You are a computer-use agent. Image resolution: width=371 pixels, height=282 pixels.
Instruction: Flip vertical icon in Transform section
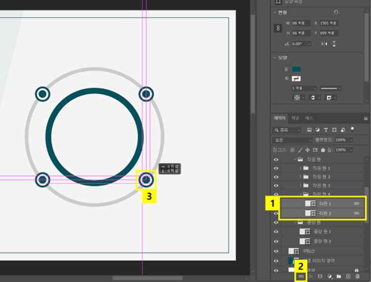(x=334, y=44)
